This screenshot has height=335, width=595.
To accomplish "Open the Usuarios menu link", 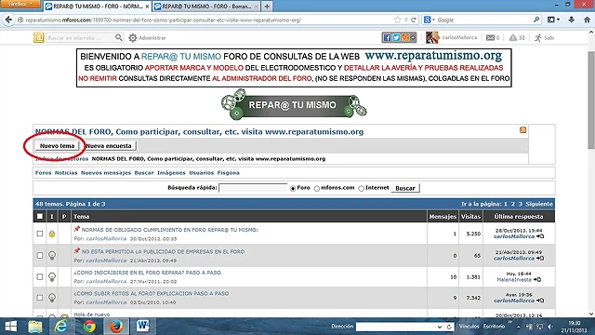I will tap(202, 173).
